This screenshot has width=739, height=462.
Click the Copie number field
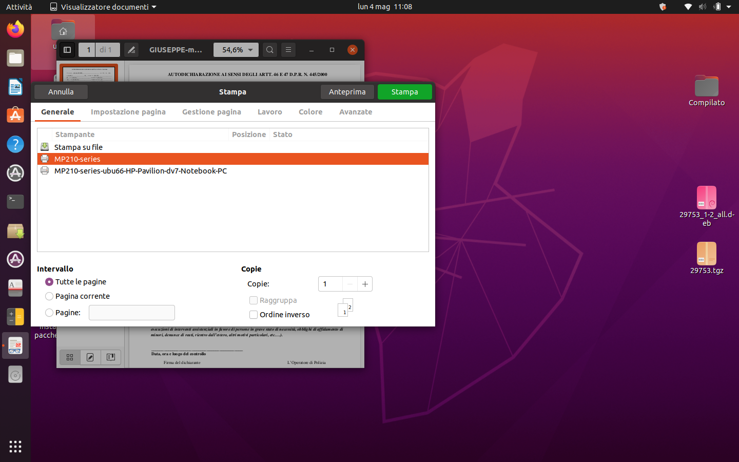point(330,284)
